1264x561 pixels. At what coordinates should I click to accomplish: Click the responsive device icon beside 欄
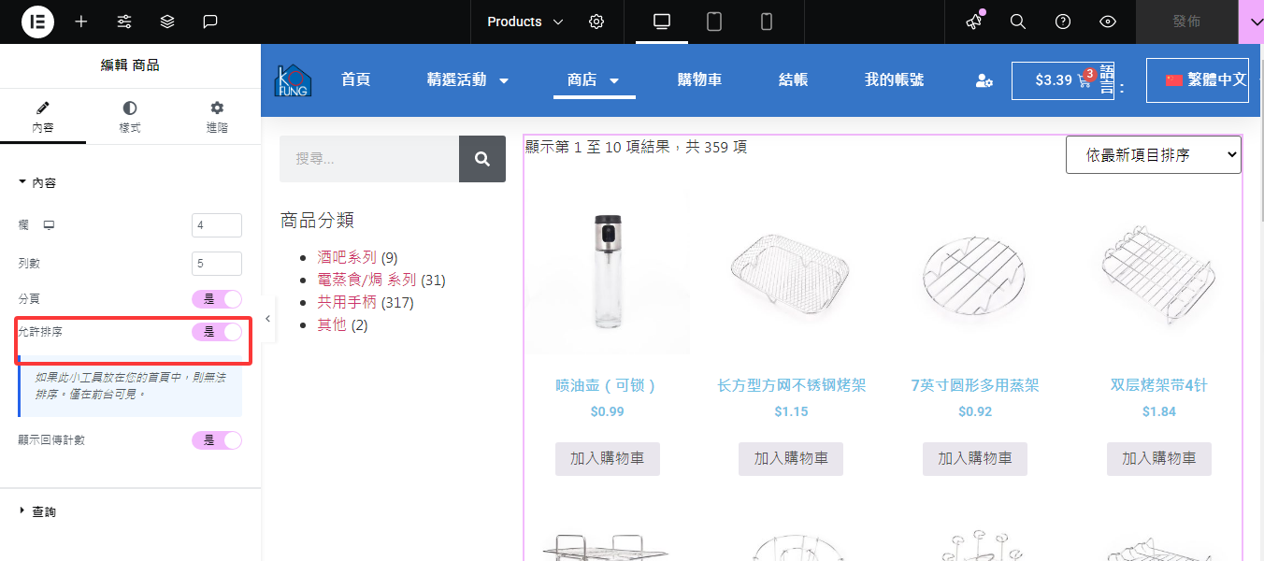(x=50, y=225)
